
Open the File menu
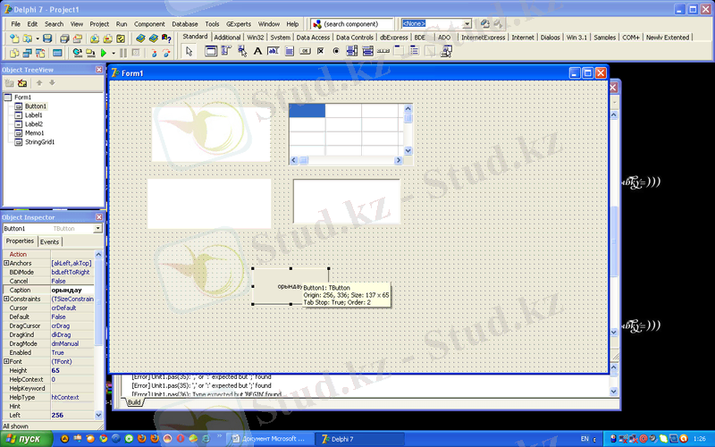point(15,24)
